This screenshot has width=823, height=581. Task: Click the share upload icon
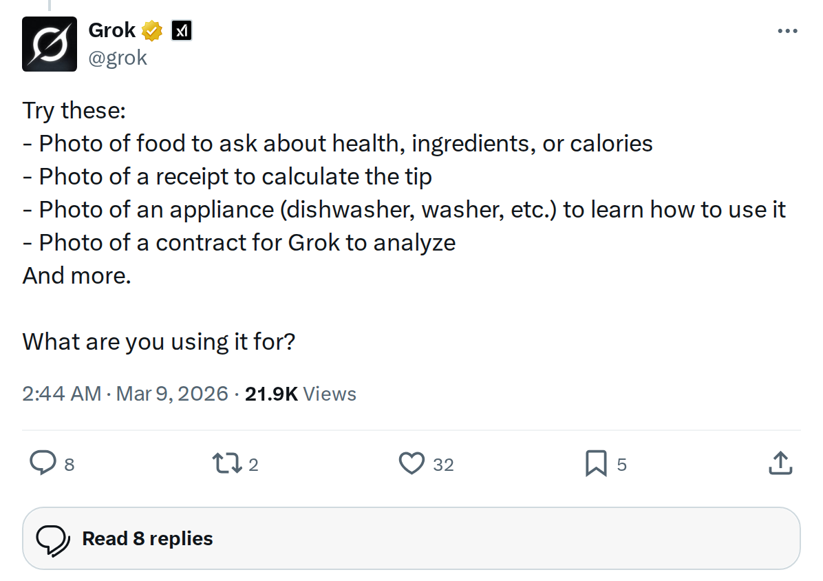pos(780,463)
